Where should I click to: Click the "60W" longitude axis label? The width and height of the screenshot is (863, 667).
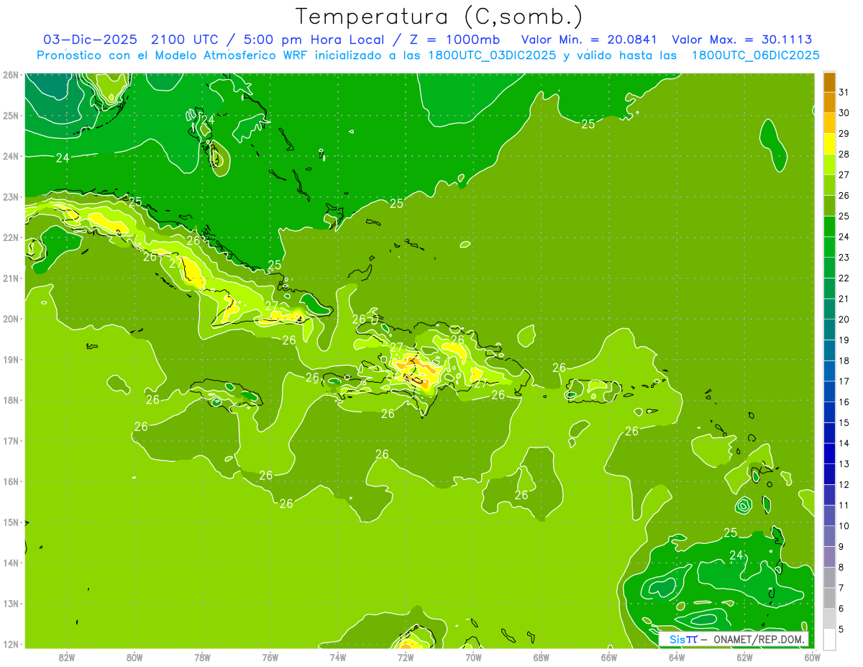[x=812, y=656]
